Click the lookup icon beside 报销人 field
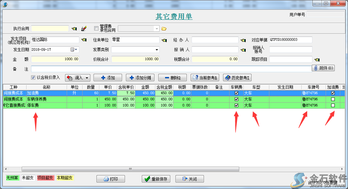The image size is (348, 189). 243,50
